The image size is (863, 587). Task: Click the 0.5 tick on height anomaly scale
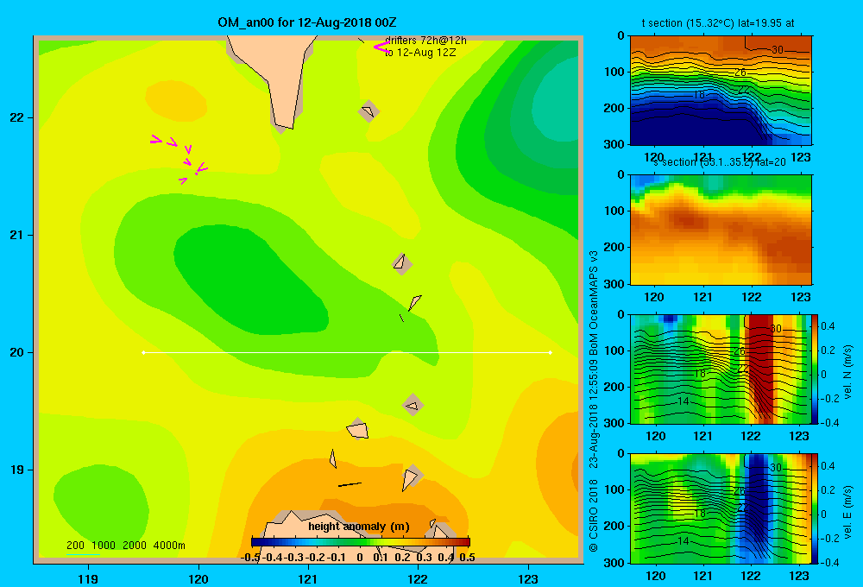[467, 558]
